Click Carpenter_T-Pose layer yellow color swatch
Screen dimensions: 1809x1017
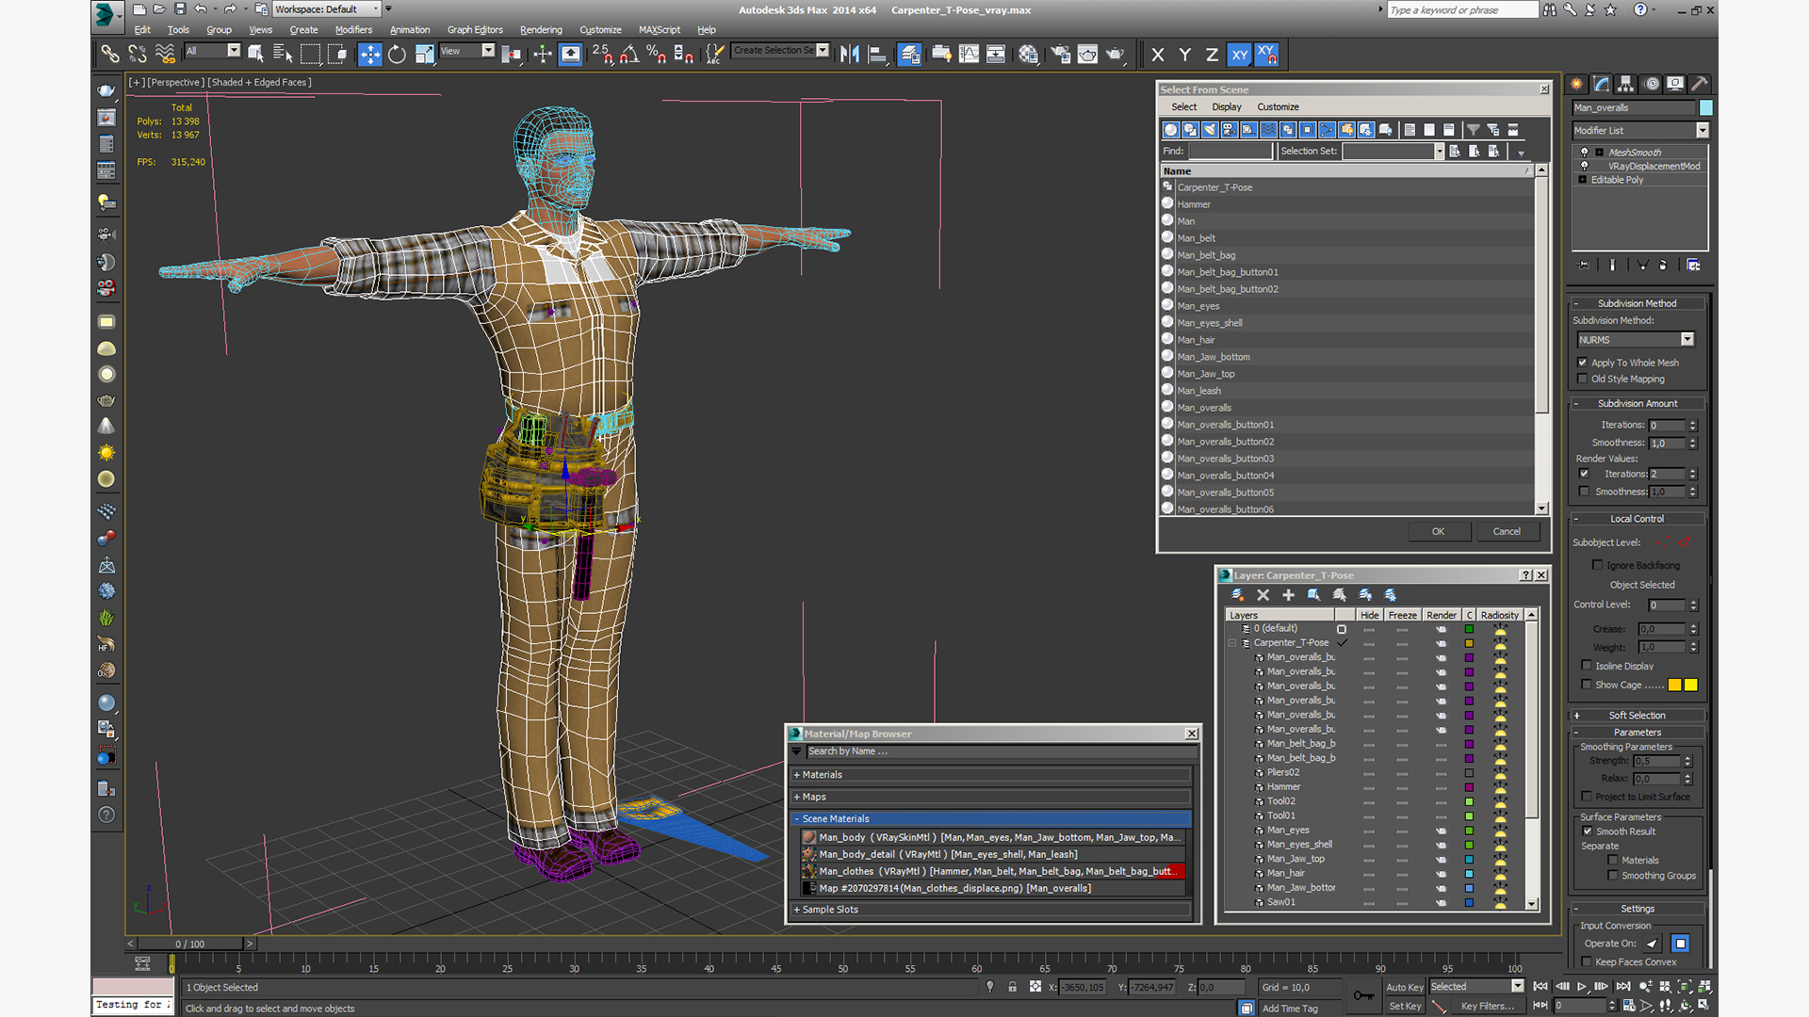(x=1469, y=643)
